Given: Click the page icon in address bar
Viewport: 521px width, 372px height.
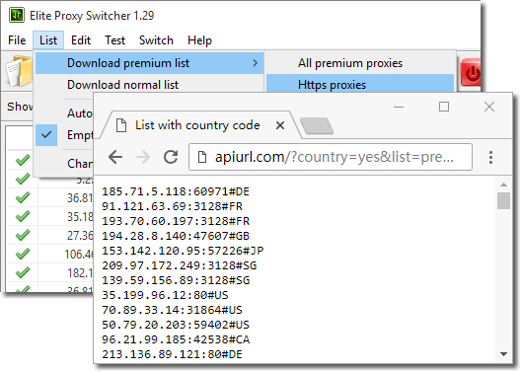Looking at the screenshot, I should point(202,157).
